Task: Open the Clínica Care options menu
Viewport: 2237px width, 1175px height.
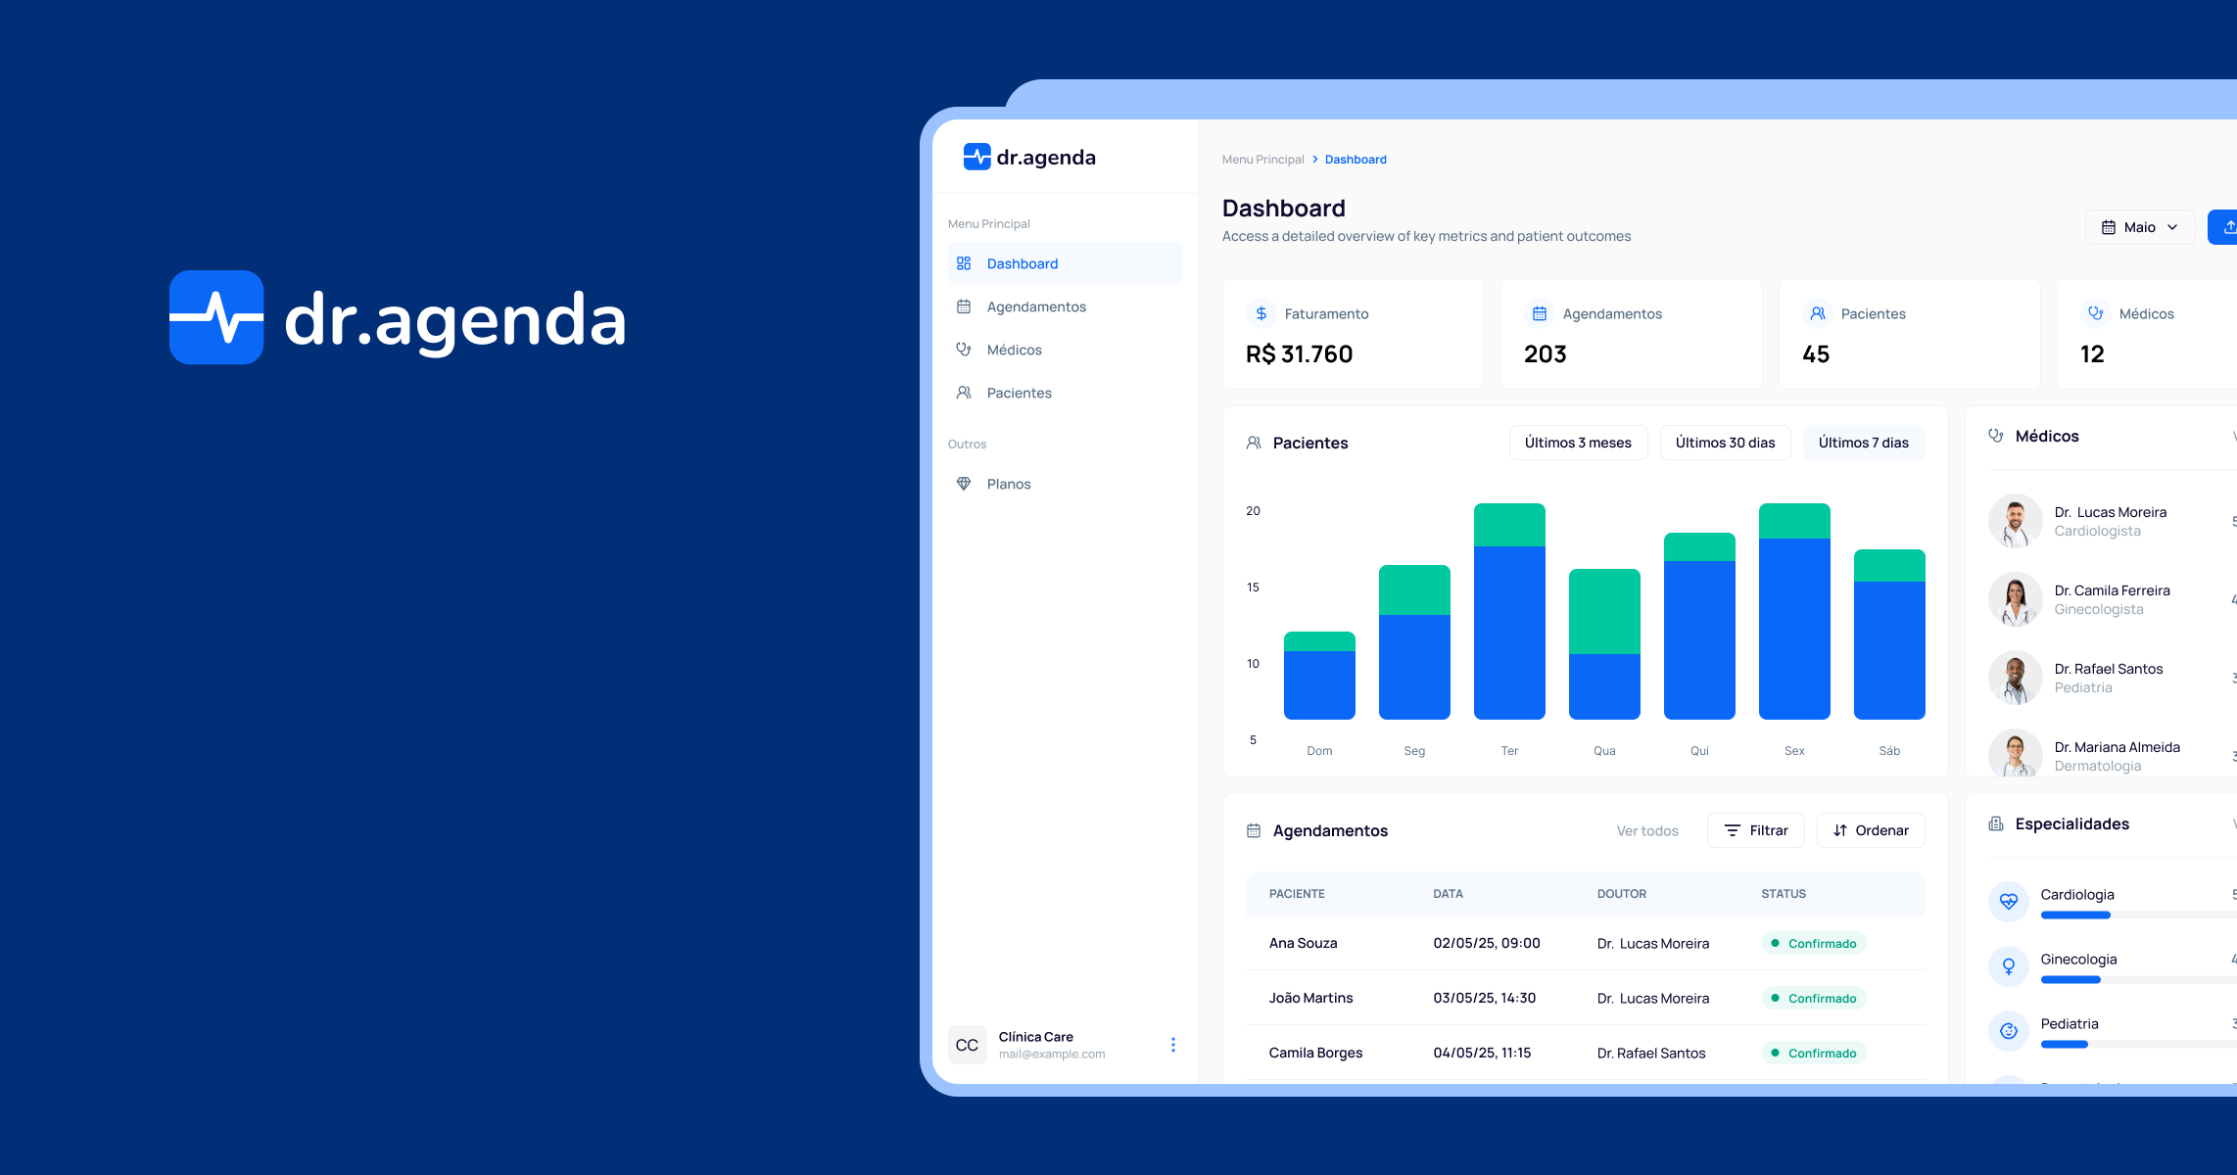Action: click(1172, 1045)
